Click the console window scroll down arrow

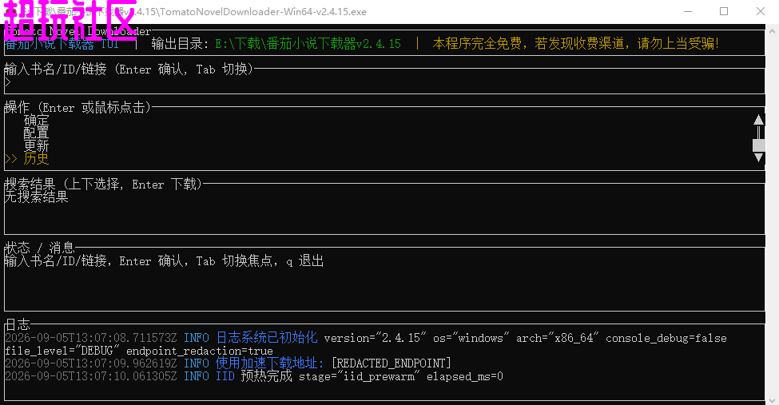(772, 400)
